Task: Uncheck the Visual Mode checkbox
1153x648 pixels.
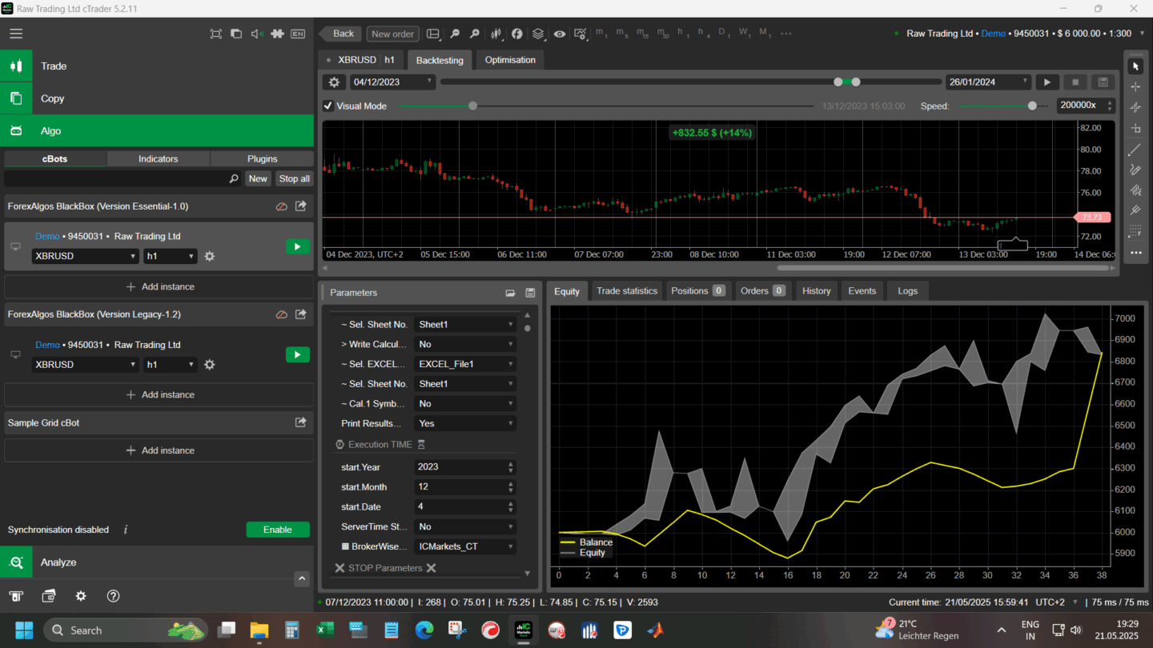Action: click(x=328, y=106)
